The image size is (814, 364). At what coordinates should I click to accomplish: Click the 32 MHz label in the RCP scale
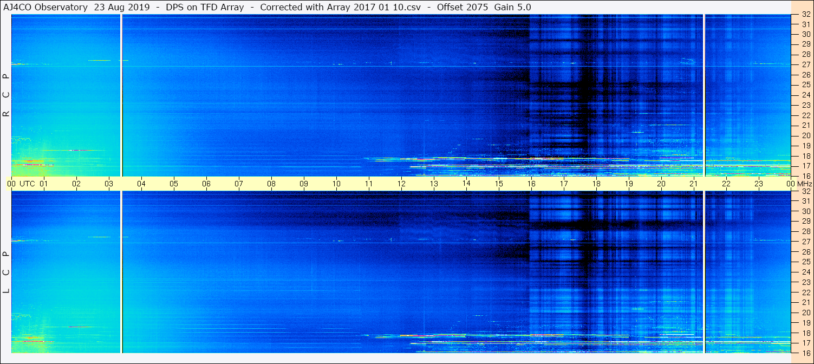(805, 15)
